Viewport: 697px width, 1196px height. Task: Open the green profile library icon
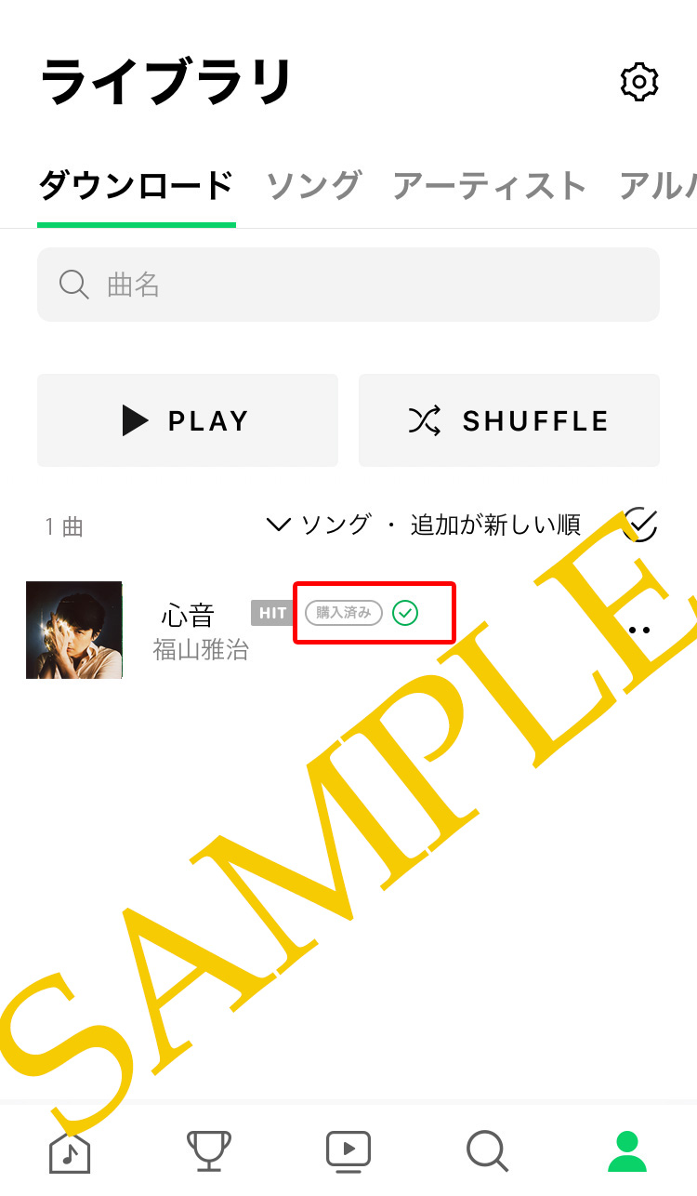click(x=627, y=1151)
